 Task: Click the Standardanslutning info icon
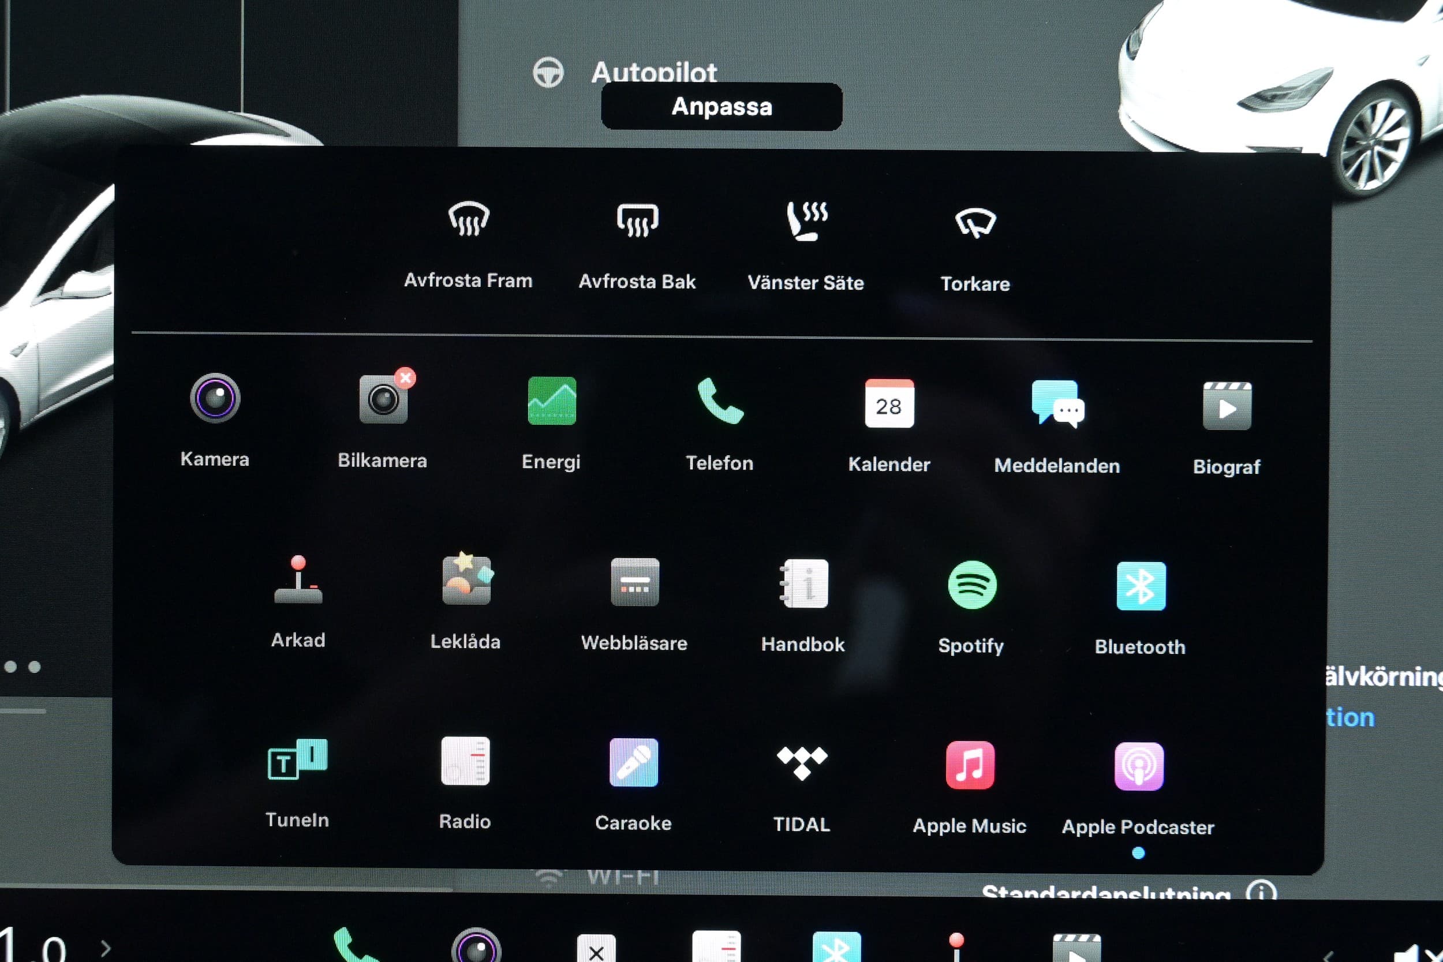coord(1261,891)
